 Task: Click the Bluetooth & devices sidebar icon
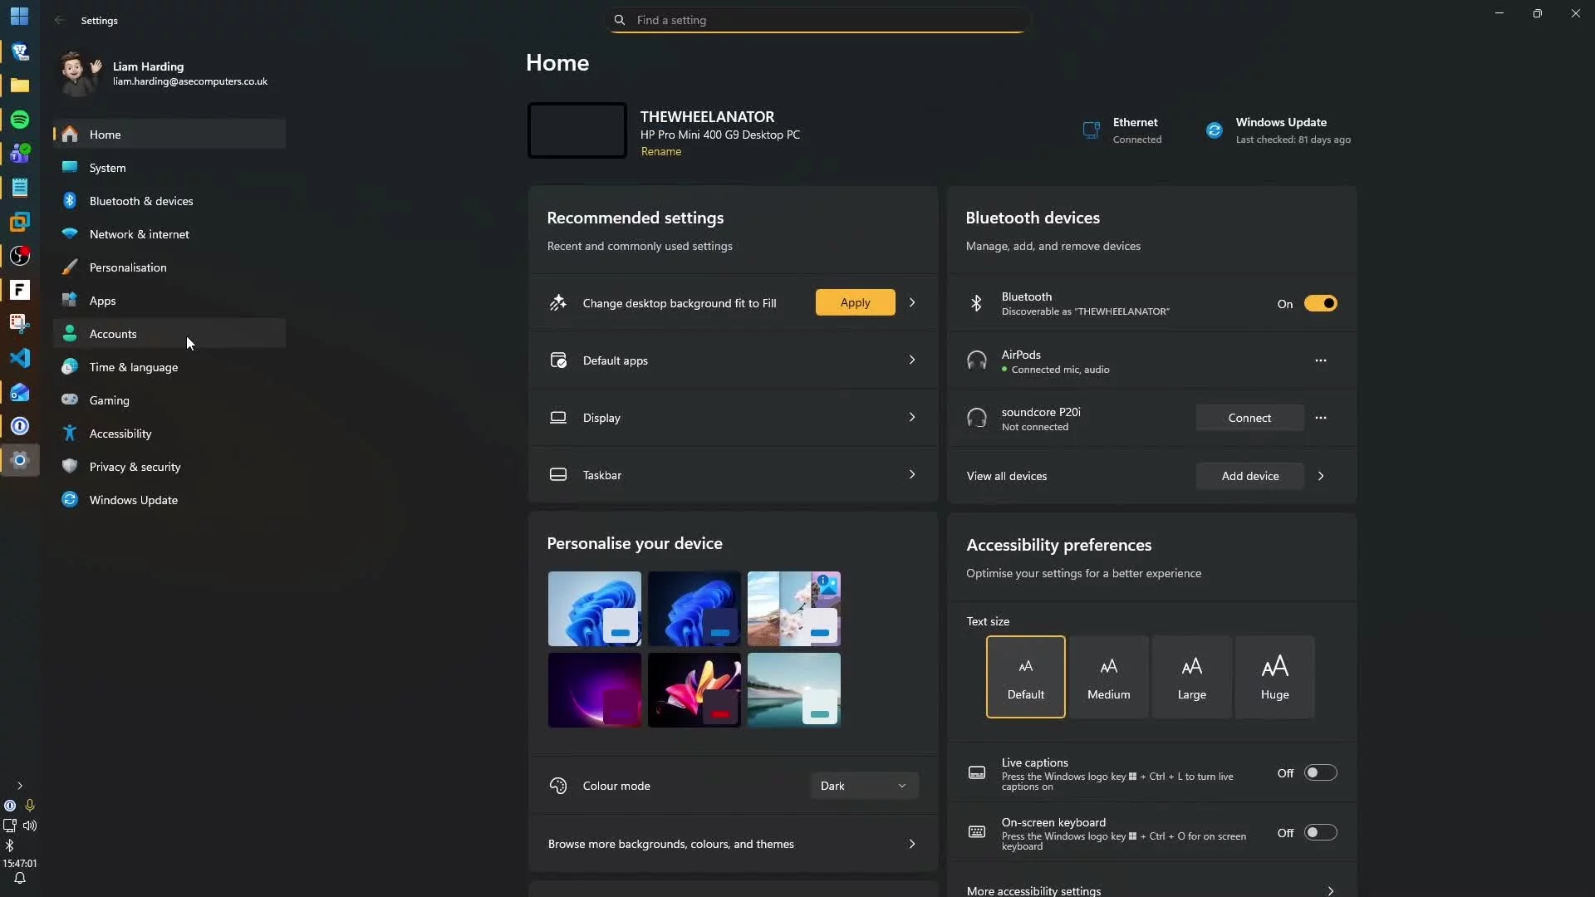coord(70,201)
